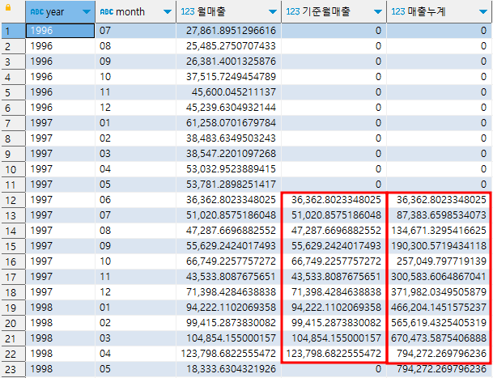Click the 123 type icon of 월매출 column

point(188,12)
